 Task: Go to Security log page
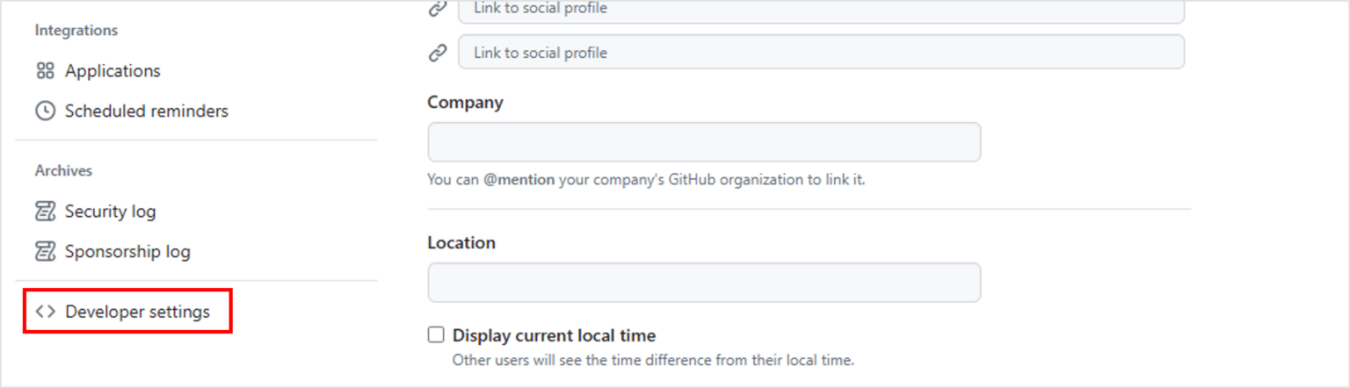110,211
